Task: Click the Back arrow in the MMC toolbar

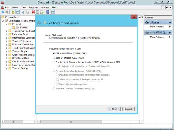Action: (x=3, y=12)
